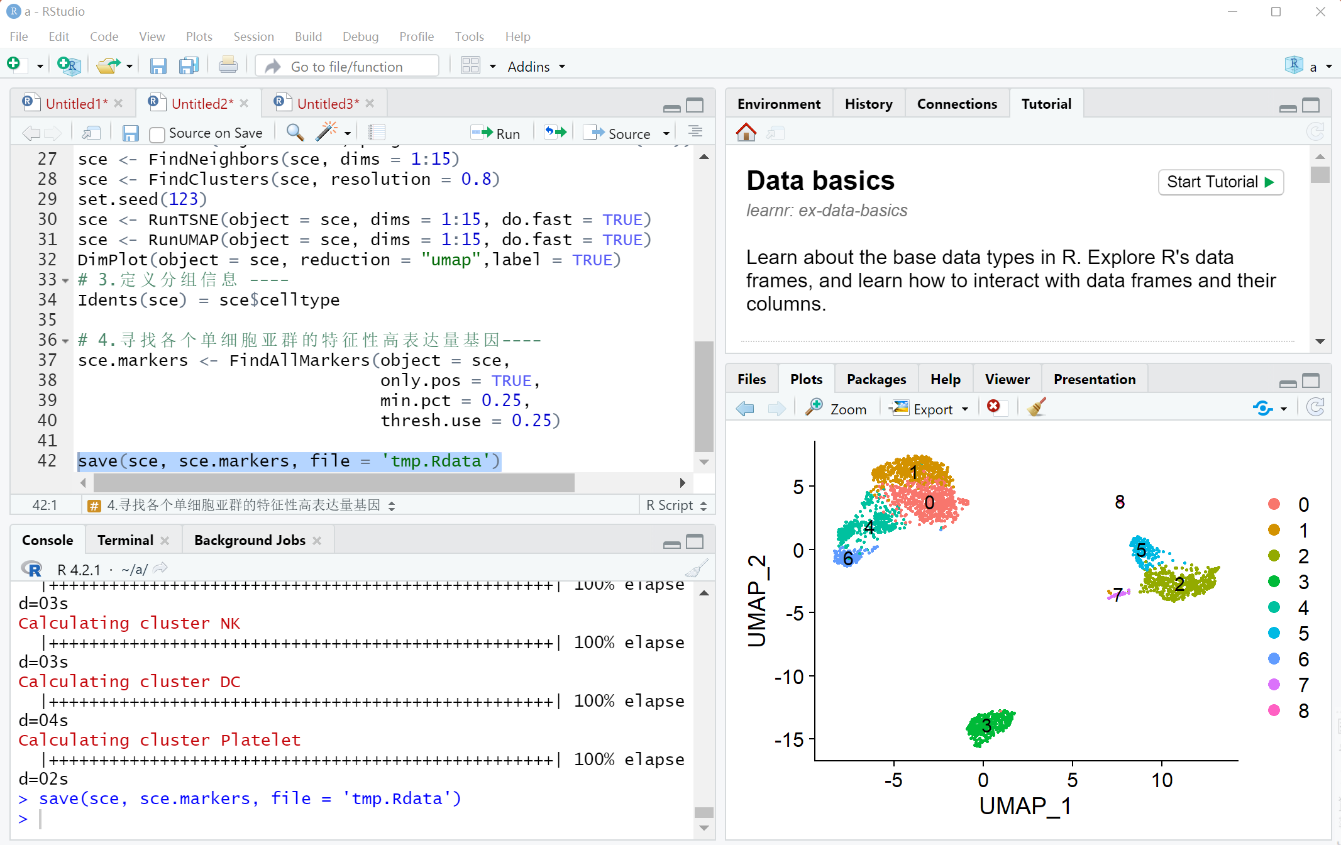Clear all plots with broom icon
This screenshot has height=845, width=1341.
[1037, 408]
